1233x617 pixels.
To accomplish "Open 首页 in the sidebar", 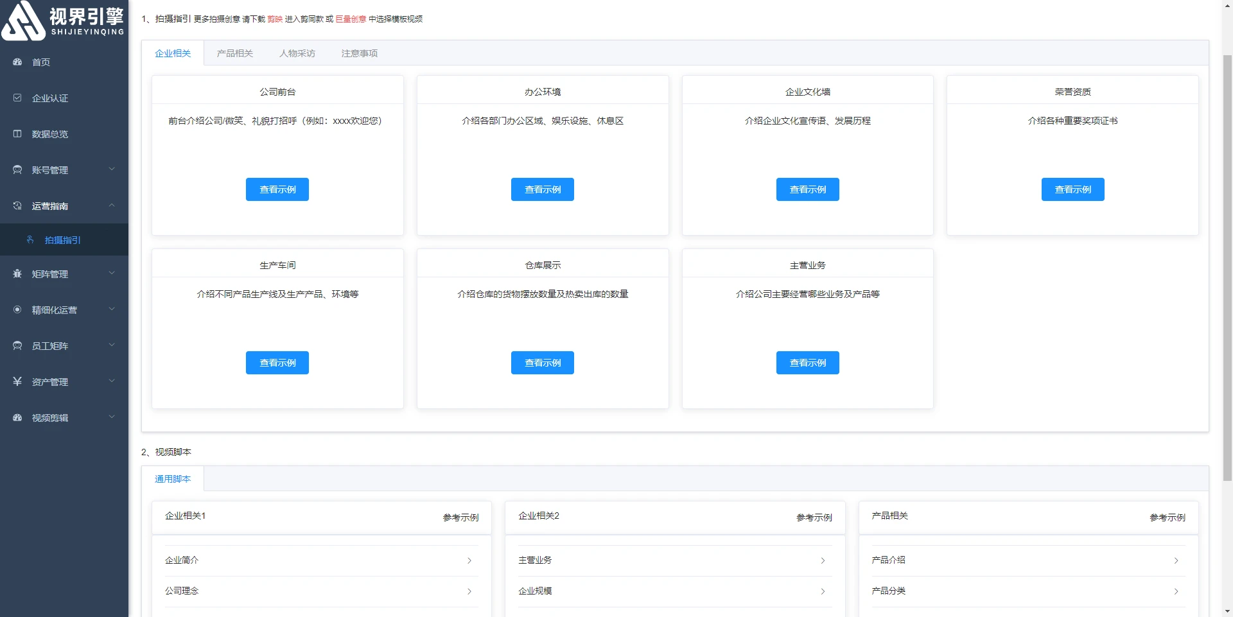I will [64, 62].
